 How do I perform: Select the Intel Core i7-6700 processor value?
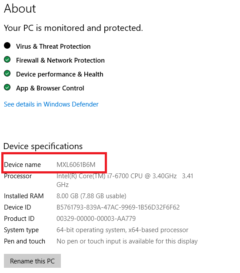coord(125,180)
